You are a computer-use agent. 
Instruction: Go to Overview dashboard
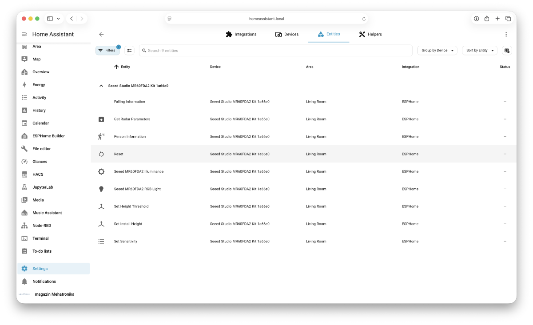53,72
